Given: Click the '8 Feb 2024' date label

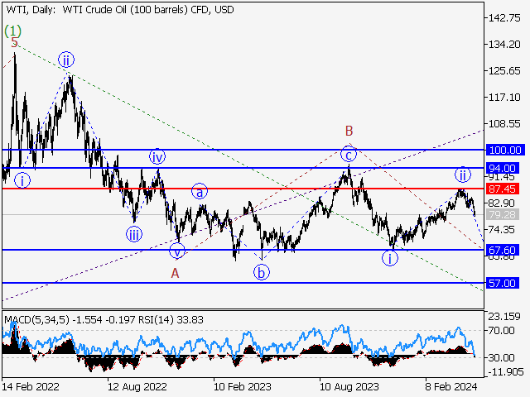Looking at the screenshot, I should (450, 386).
